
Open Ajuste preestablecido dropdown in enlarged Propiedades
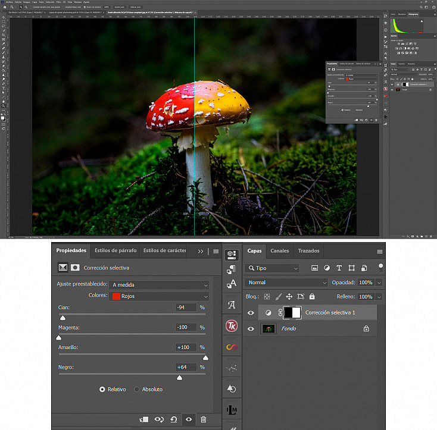pos(159,285)
